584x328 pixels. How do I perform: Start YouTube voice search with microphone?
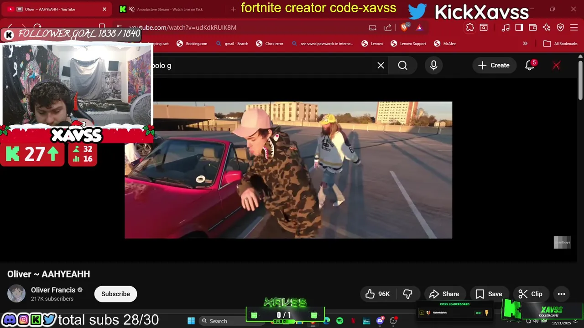pyautogui.click(x=433, y=66)
